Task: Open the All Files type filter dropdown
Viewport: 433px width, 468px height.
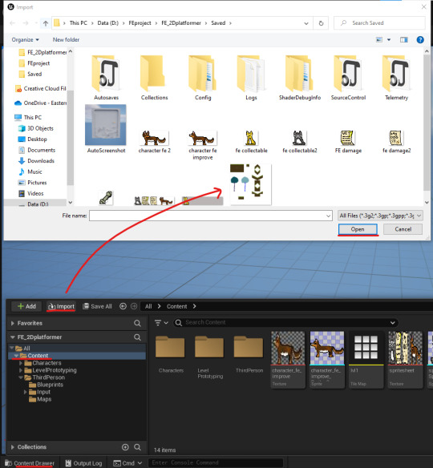Action: point(380,216)
